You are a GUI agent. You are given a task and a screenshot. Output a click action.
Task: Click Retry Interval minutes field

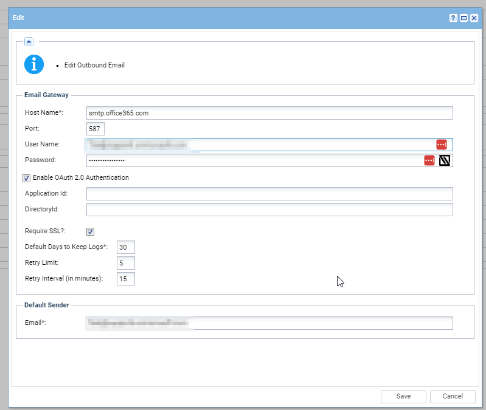click(x=126, y=279)
